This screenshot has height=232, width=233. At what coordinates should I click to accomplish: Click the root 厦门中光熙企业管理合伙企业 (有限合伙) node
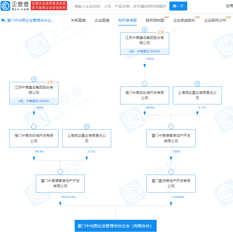(116, 226)
